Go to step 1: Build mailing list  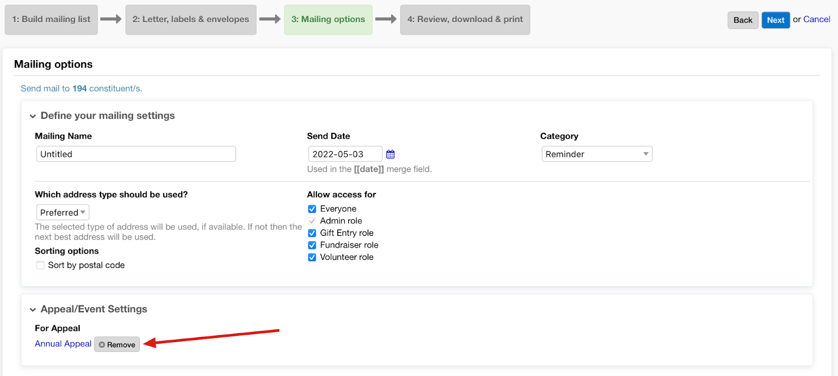51,20
